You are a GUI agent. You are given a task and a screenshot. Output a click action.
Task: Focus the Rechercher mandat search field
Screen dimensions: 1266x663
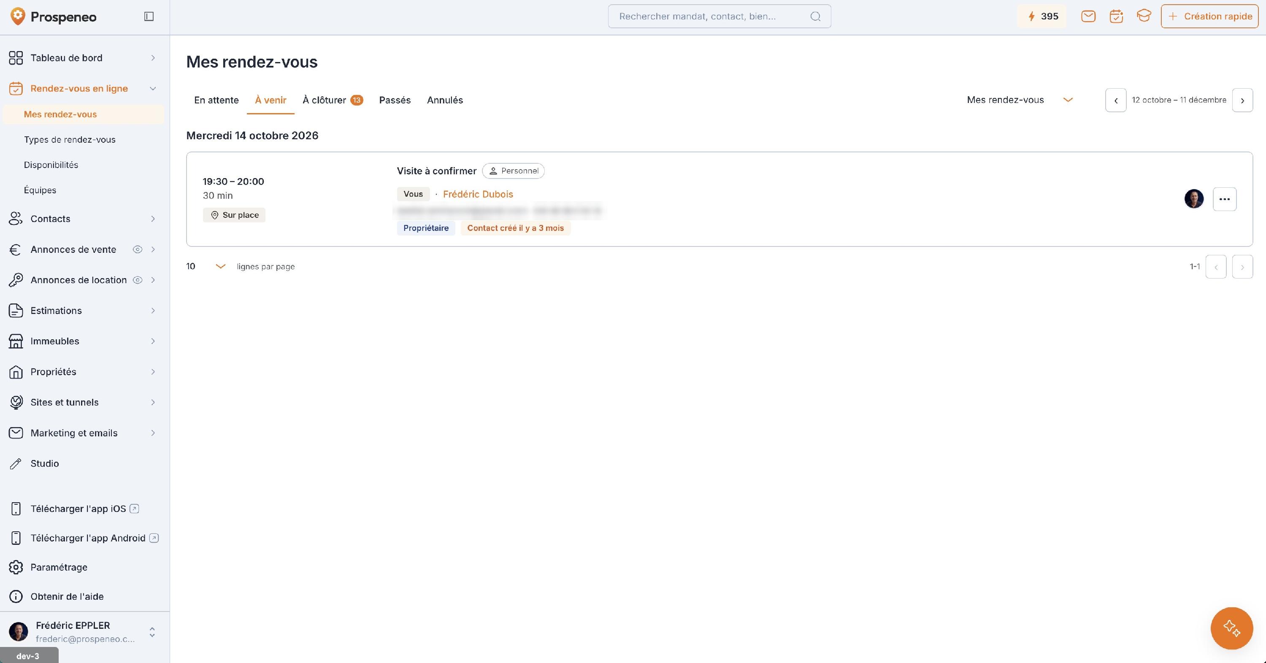pyautogui.click(x=720, y=16)
